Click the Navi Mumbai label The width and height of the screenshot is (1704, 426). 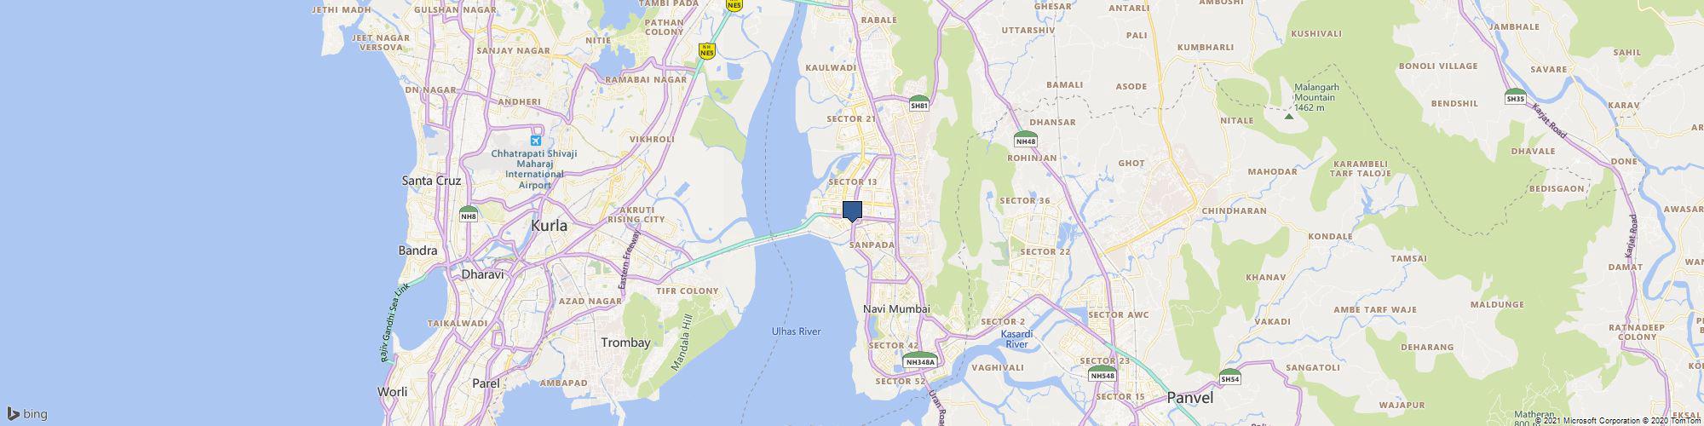pos(895,308)
